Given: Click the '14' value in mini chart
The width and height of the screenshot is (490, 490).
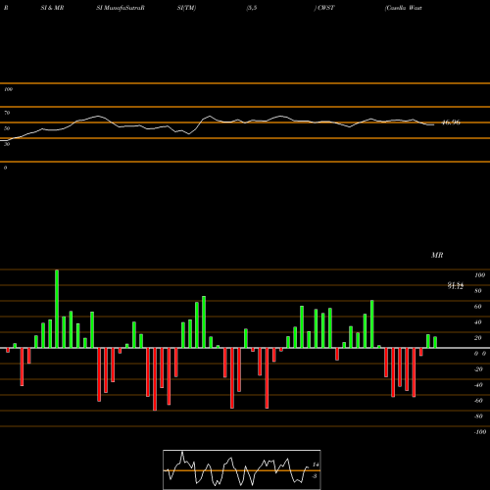Looking at the screenshot, I should point(316,465).
